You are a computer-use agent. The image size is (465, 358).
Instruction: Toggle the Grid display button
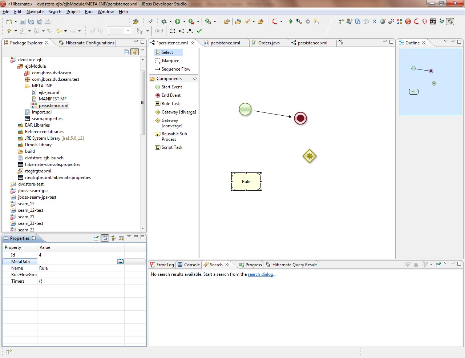159,31
